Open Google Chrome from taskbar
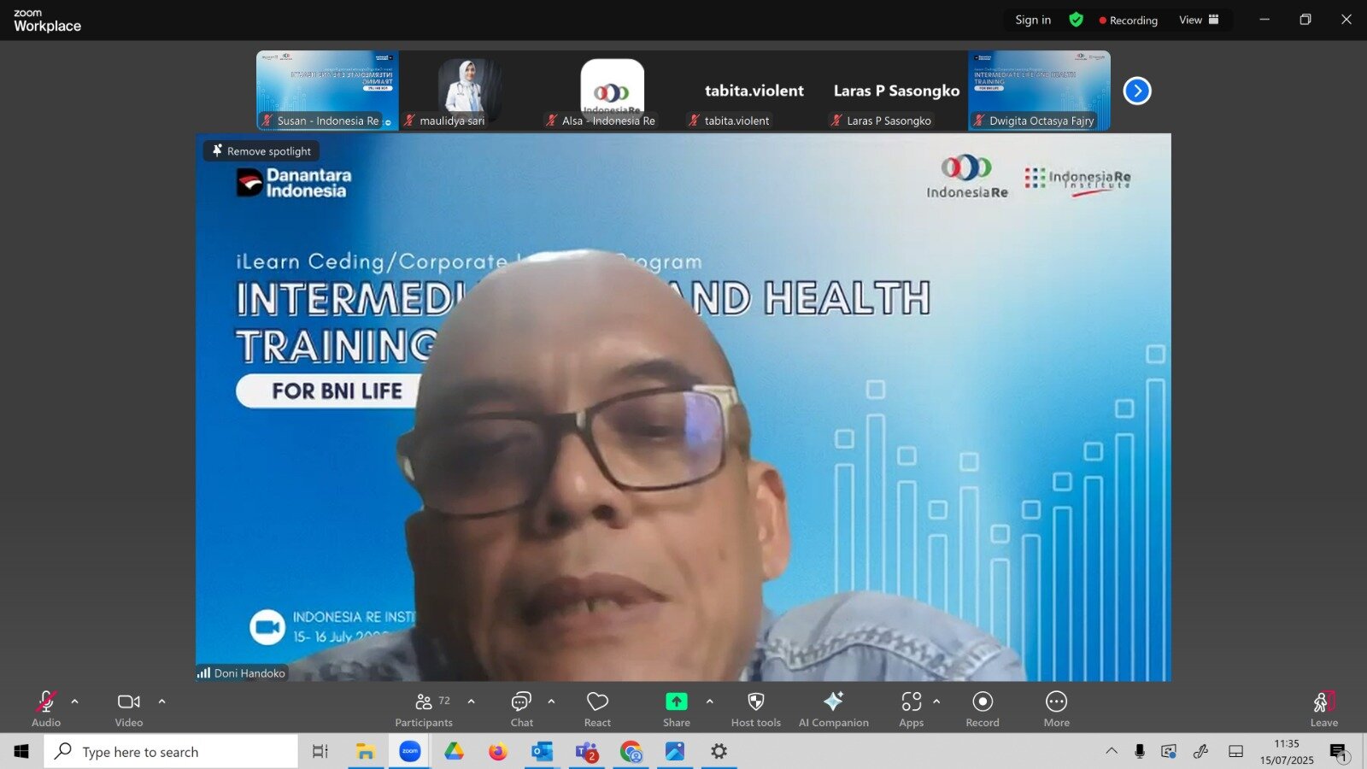Viewport: 1367px width, 769px height. coord(631,752)
